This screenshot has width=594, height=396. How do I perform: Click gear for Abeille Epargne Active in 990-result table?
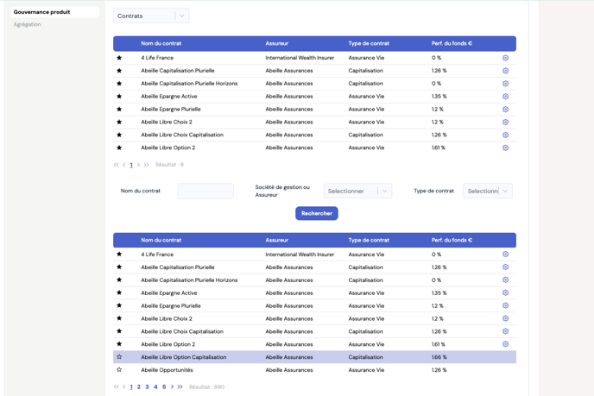505,293
